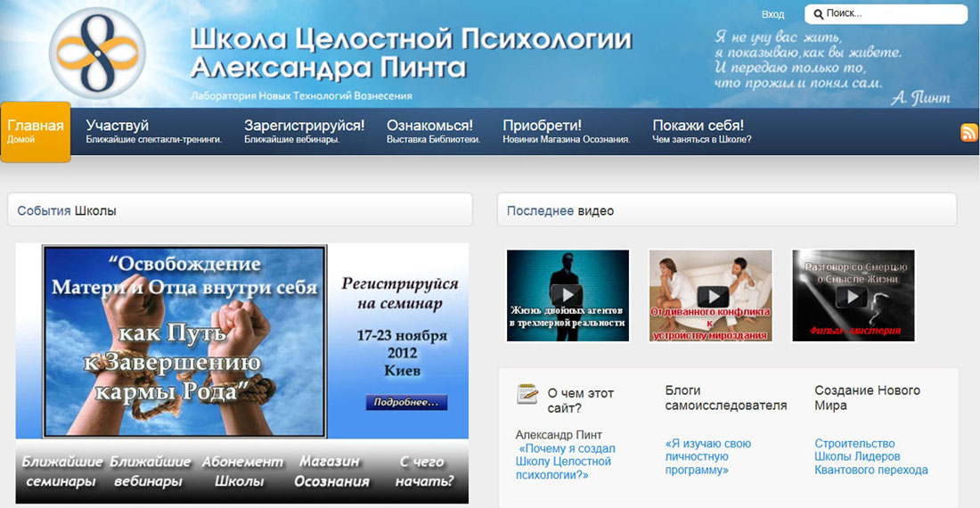Open the Абонемент Школы banner link
The height and width of the screenshot is (508, 980).
[241, 471]
